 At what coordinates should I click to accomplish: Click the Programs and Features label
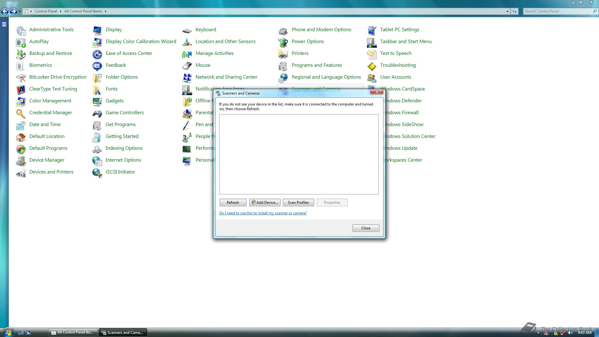point(317,65)
